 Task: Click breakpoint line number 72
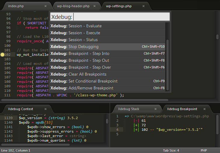[x=144, y=125]
